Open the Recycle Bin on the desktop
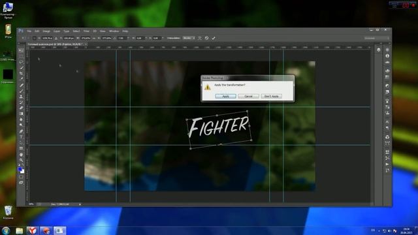The width and height of the screenshot is (418, 235). [8, 213]
